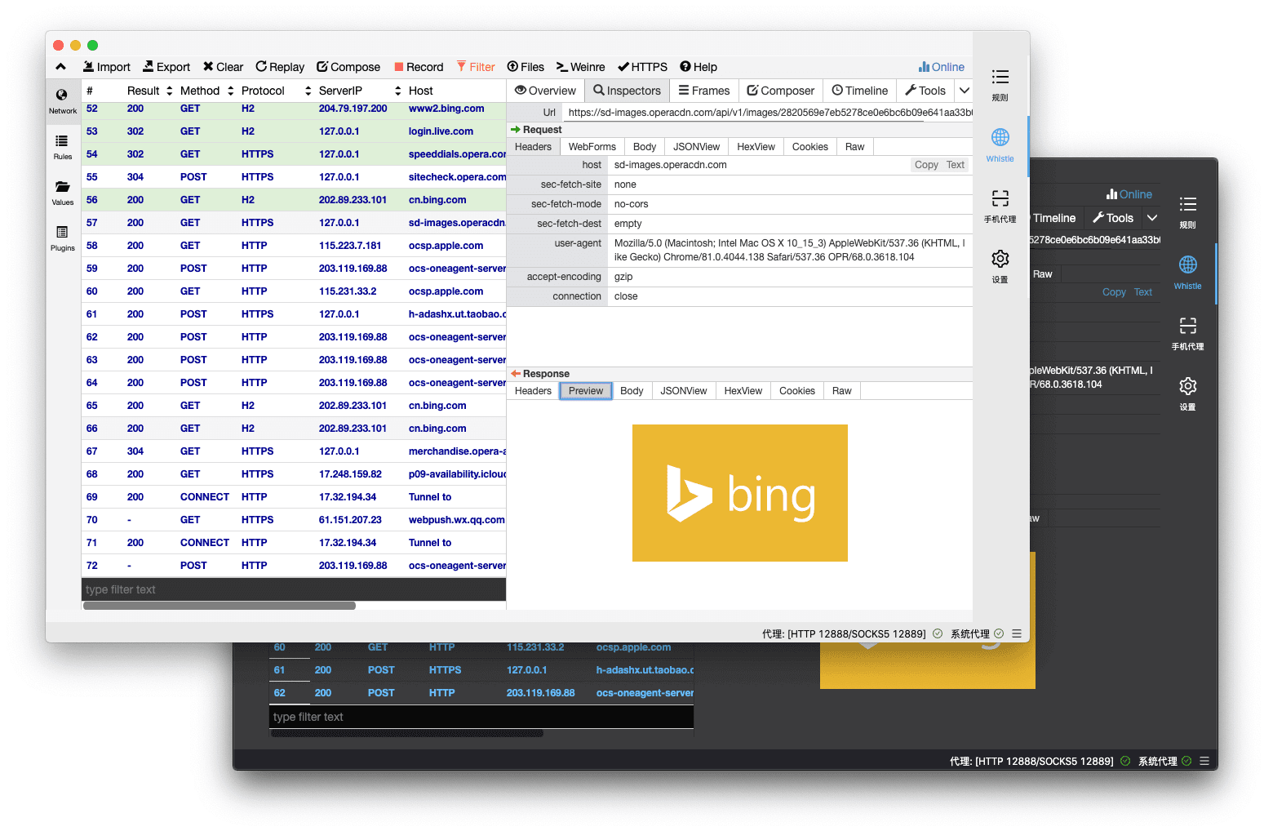Click the Copy button in request headers
This screenshot has height=831, width=1264.
[925, 165]
